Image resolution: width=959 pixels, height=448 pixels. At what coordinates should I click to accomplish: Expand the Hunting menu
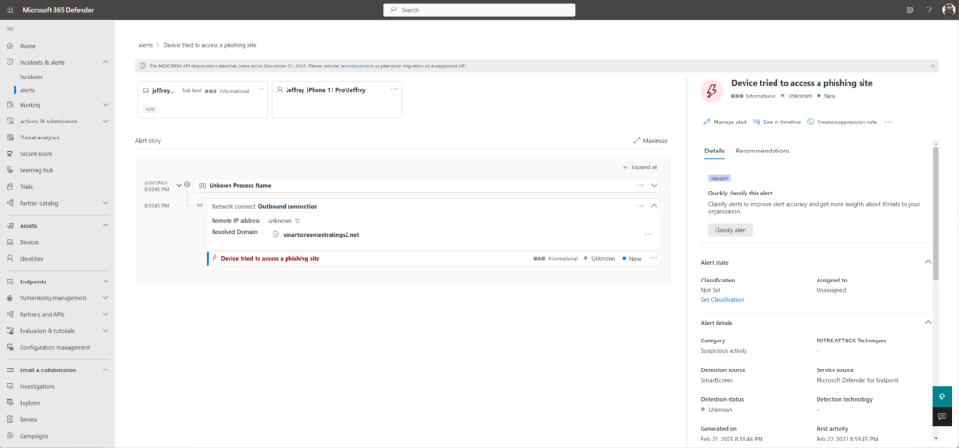(x=106, y=105)
